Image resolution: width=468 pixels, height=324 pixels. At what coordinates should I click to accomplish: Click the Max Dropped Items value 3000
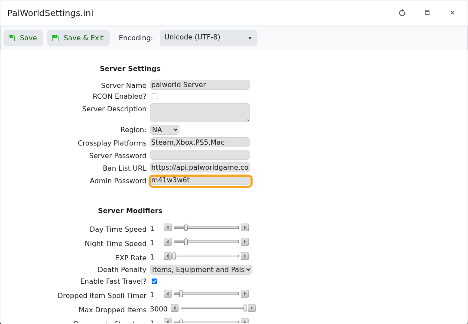(159, 309)
